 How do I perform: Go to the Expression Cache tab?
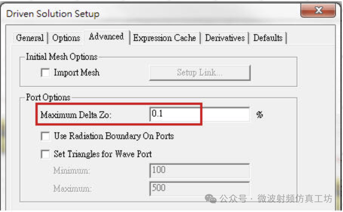164,38
